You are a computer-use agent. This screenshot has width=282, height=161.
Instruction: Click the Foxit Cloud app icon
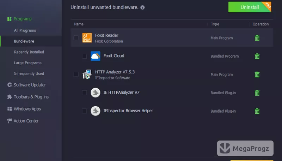click(96, 56)
